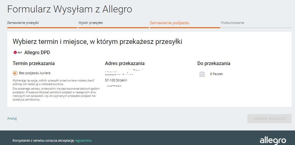Click the 'Anuluj' cancel link
295x145 pixels.
coord(12,118)
